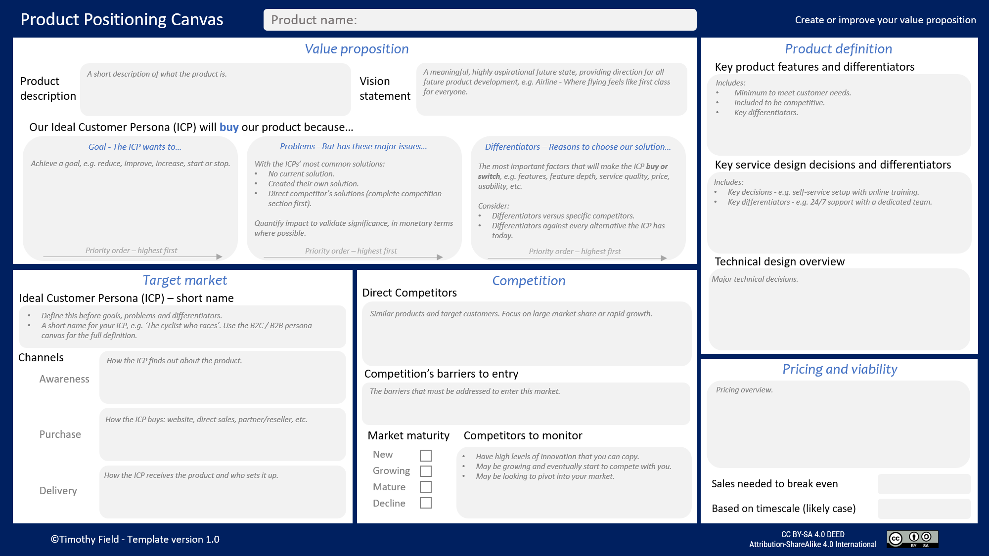Click the Competitors to monitor text box

574,482
